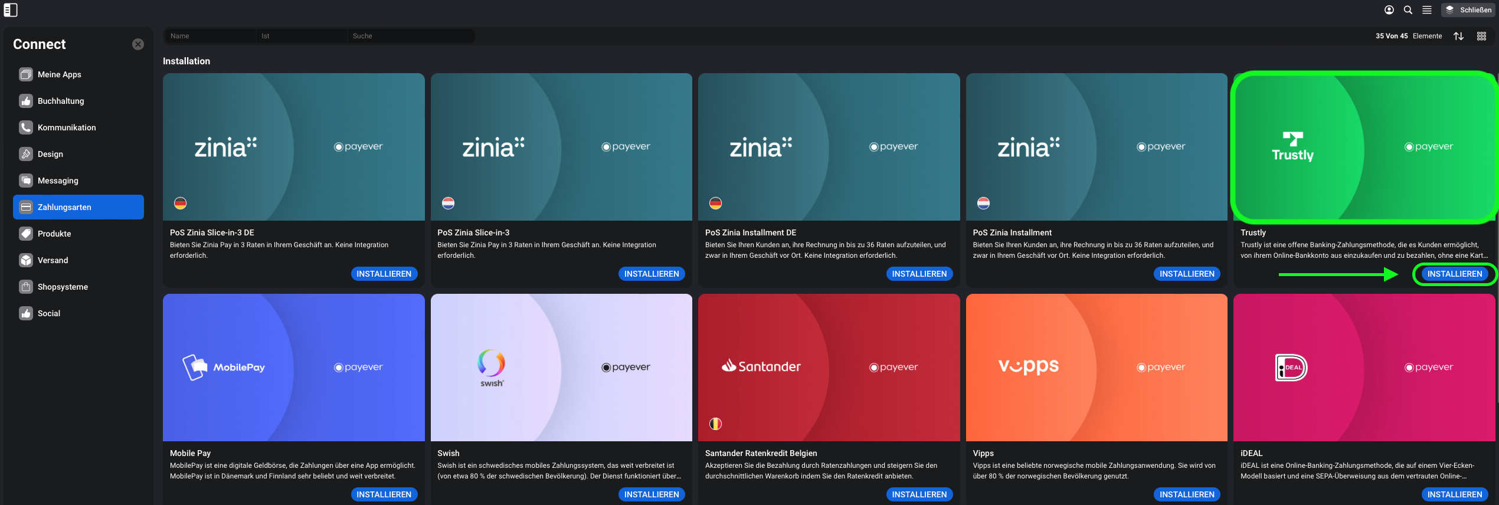Install PoS Zinia Slice-in-3 DE
The width and height of the screenshot is (1499, 505).
click(x=384, y=274)
